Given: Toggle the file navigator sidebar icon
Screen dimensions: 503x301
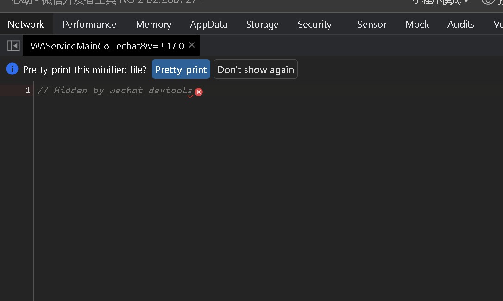Looking at the screenshot, I should [13, 46].
